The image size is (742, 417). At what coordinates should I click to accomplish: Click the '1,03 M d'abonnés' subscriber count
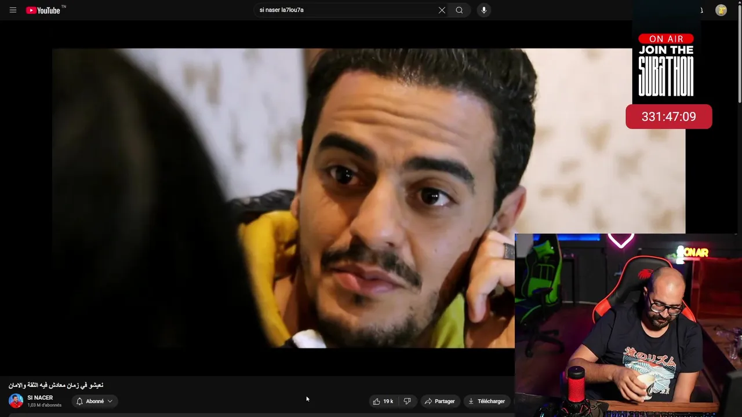[44, 405]
